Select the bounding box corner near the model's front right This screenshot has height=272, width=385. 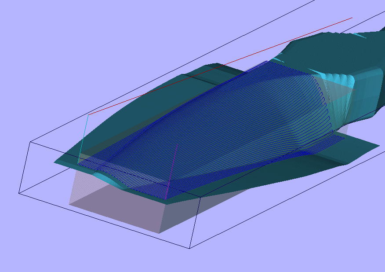[201, 198]
